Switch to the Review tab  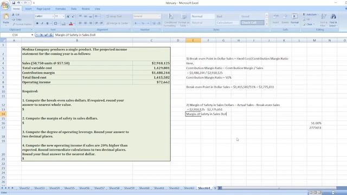[x=86, y=9]
